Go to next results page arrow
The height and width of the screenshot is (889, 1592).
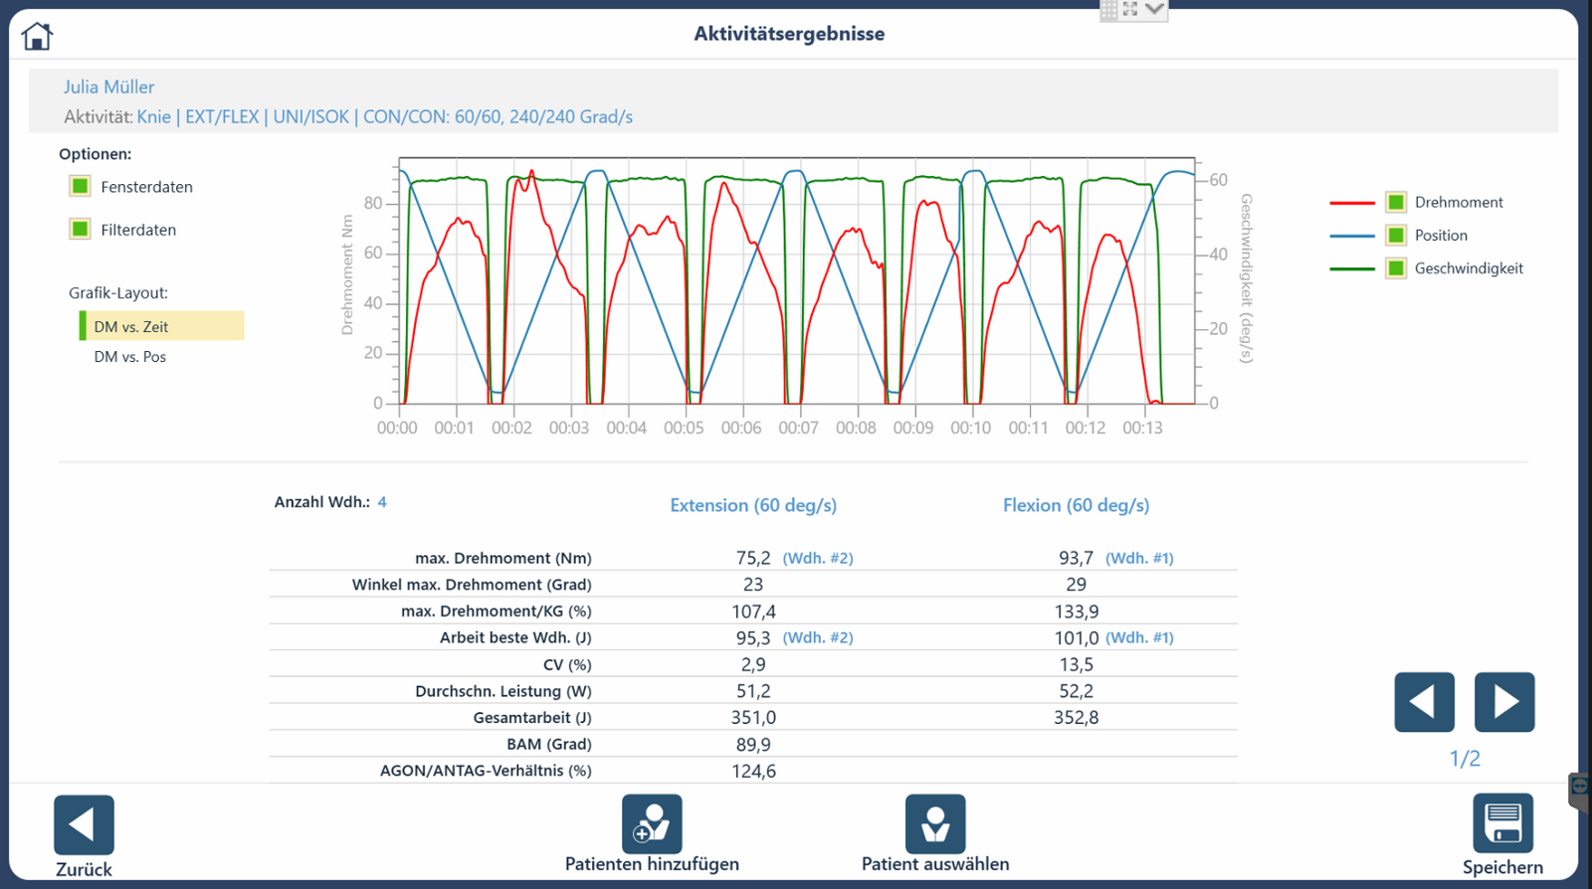[1503, 702]
